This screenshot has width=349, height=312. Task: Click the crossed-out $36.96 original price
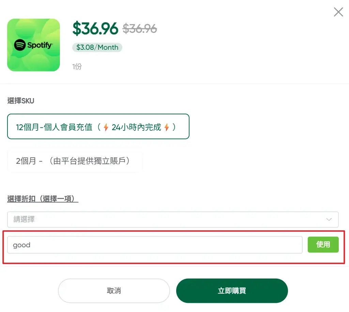click(140, 29)
